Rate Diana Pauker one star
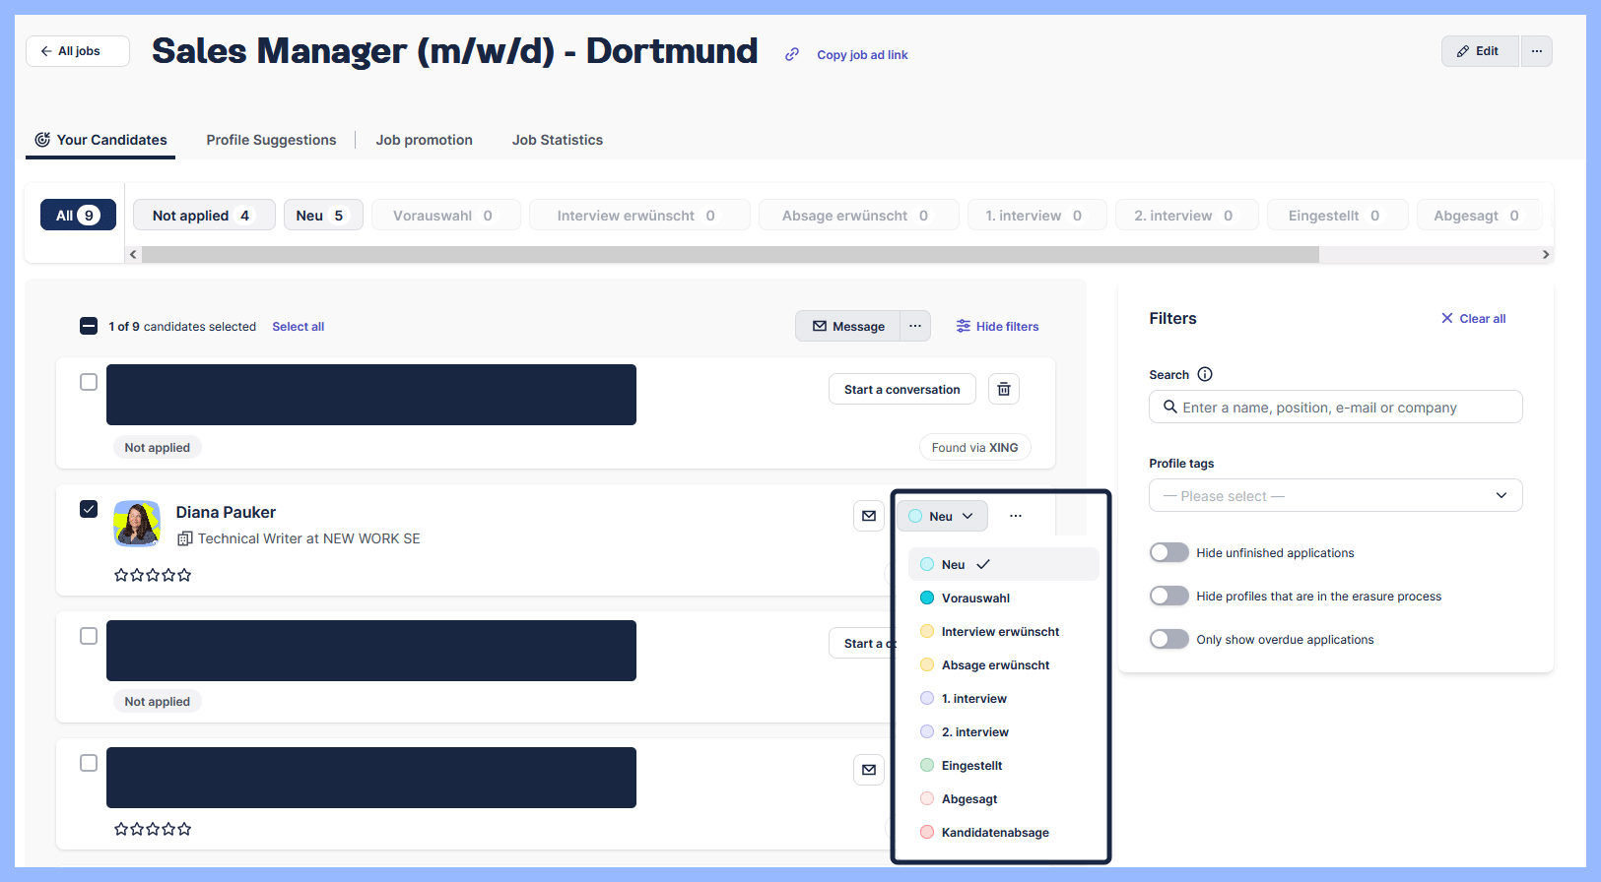The width and height of the screenshot is (1601, 882). point(121,575)
